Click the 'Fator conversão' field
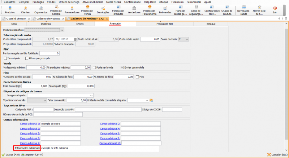The width and height of the screenshot is (289, 158). 77,100
